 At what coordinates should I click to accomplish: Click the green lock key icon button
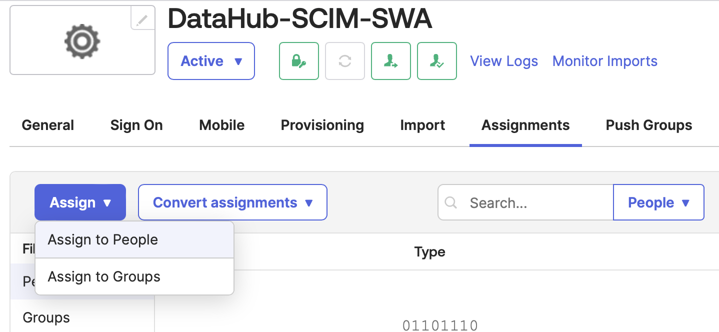coord(299,61)
